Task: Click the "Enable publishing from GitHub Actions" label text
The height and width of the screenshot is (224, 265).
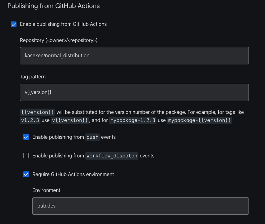Action: [63, 24]
